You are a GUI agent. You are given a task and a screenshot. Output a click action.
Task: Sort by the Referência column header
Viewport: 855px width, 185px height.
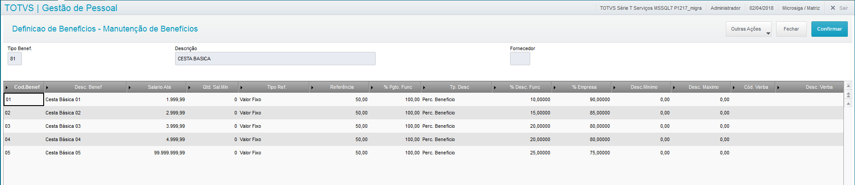tap(342, 87)
